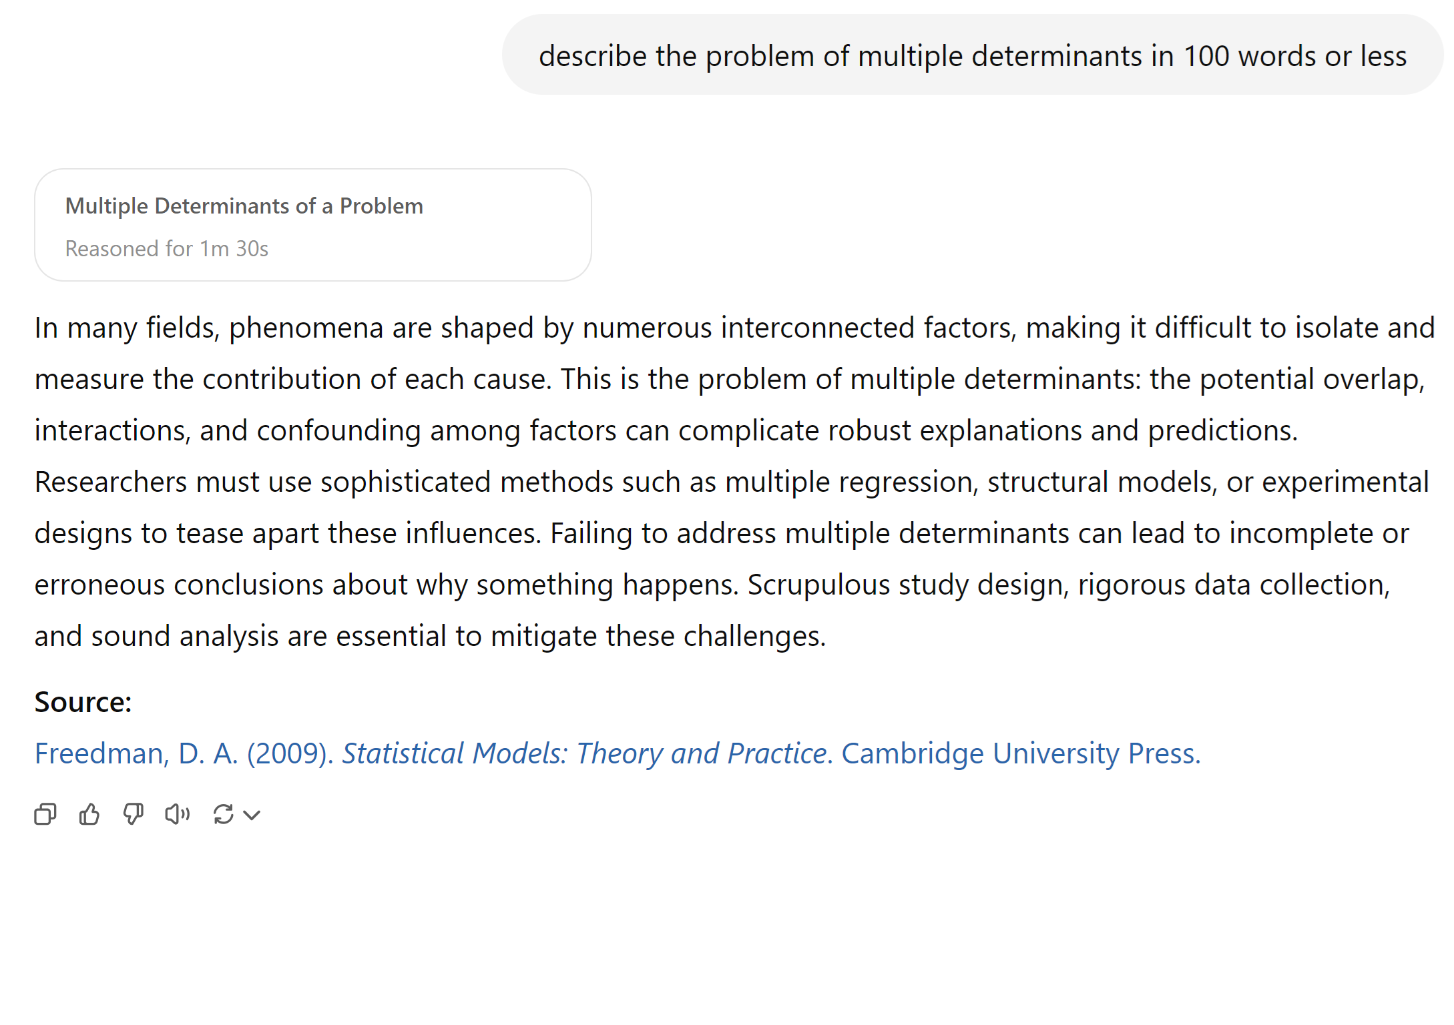
Task: Give the response a thumbs down
Action: [134, 814]
